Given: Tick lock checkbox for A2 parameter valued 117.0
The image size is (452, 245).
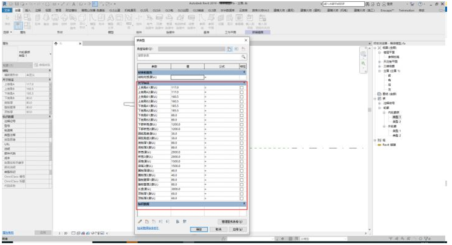Looking at the screenshot, I should click(x=242, y=92).
